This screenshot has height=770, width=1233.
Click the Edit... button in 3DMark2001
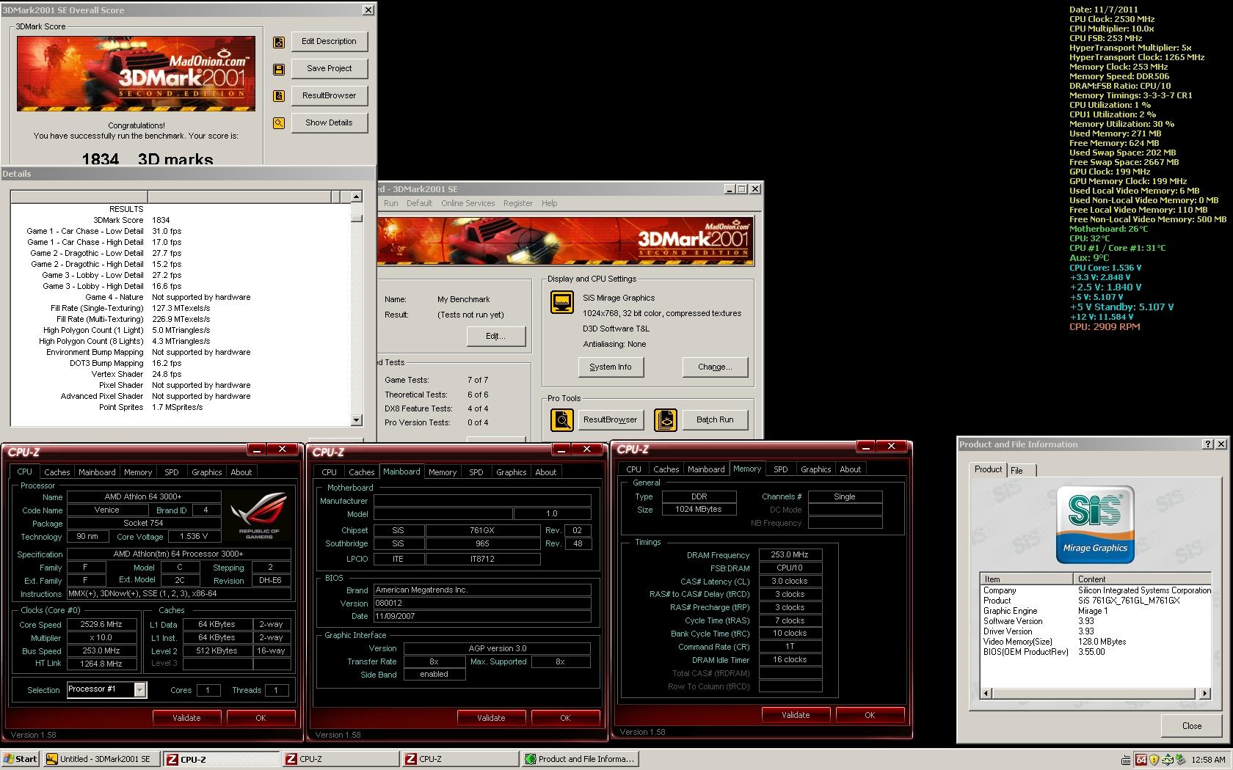[x=496, y=337]
